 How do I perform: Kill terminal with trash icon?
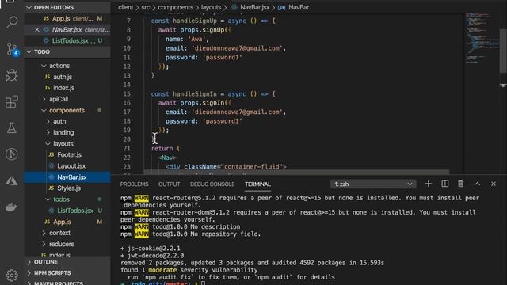click(461, 184)
